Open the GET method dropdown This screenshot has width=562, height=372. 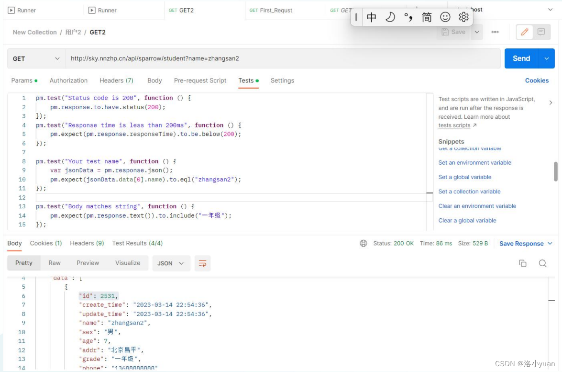click(x=36, y=58)
